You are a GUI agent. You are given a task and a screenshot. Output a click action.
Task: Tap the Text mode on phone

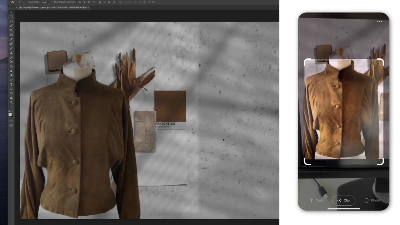[x=316, y=200]
